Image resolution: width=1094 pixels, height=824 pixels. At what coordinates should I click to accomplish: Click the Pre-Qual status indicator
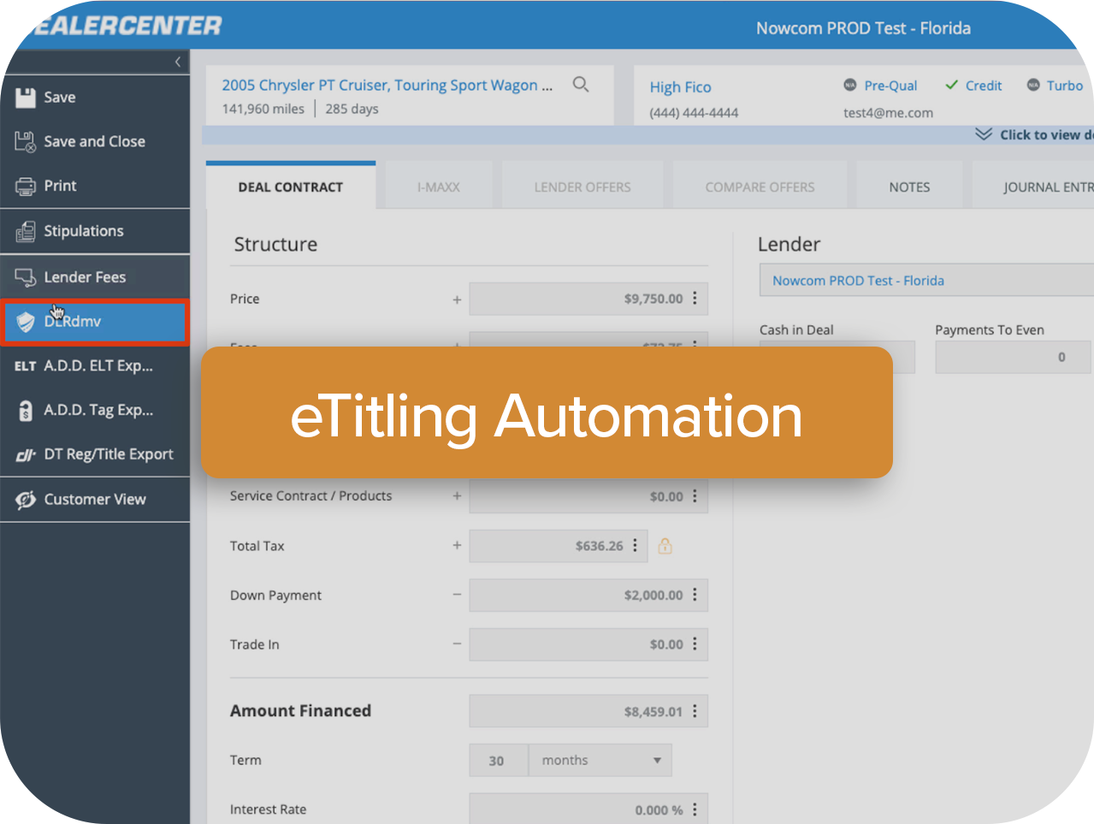coord(881,86)
